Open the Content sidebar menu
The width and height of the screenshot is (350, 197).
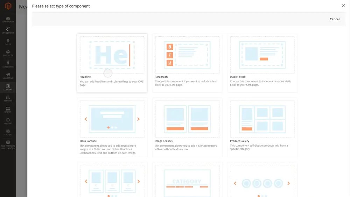8,87
